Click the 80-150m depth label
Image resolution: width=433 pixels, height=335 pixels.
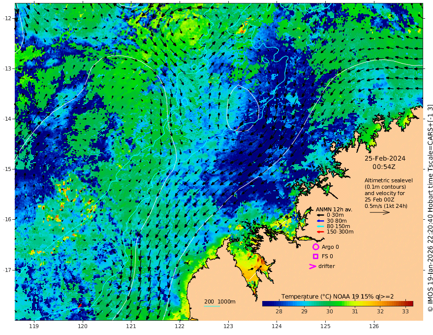coord(339,226)
